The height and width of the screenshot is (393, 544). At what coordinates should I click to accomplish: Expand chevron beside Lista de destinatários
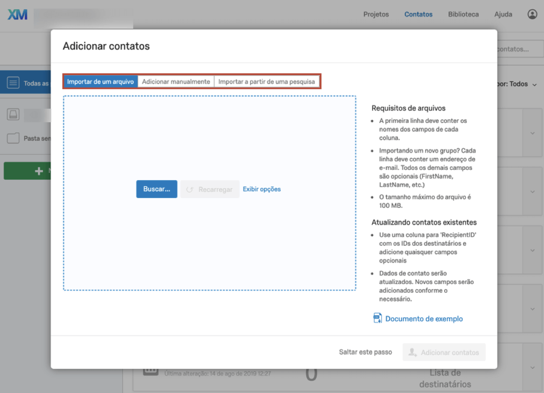coord(533,367)
